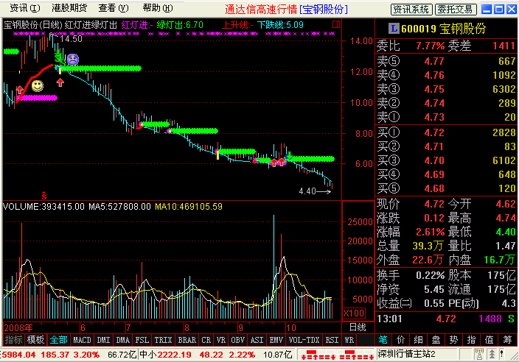Click the 卖⑤ 4.77 order row

pos(446,61)
